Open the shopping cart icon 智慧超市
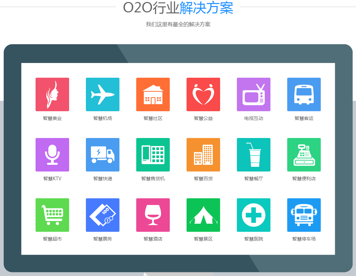The image size is (356, 276). pyautogui.click(x=52, y=215)
